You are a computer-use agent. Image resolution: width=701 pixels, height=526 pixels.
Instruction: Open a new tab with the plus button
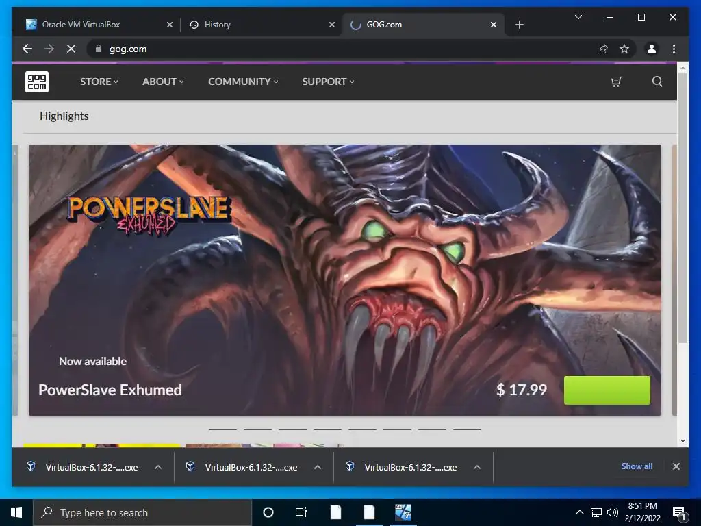[x=519, y=25]
